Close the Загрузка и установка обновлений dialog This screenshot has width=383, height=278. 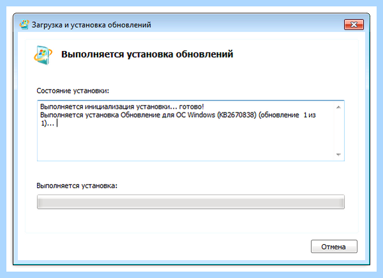[354, 24]
